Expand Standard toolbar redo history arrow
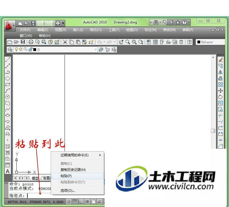The height and width of the screenshot is (207, 229). pos(114,42)
